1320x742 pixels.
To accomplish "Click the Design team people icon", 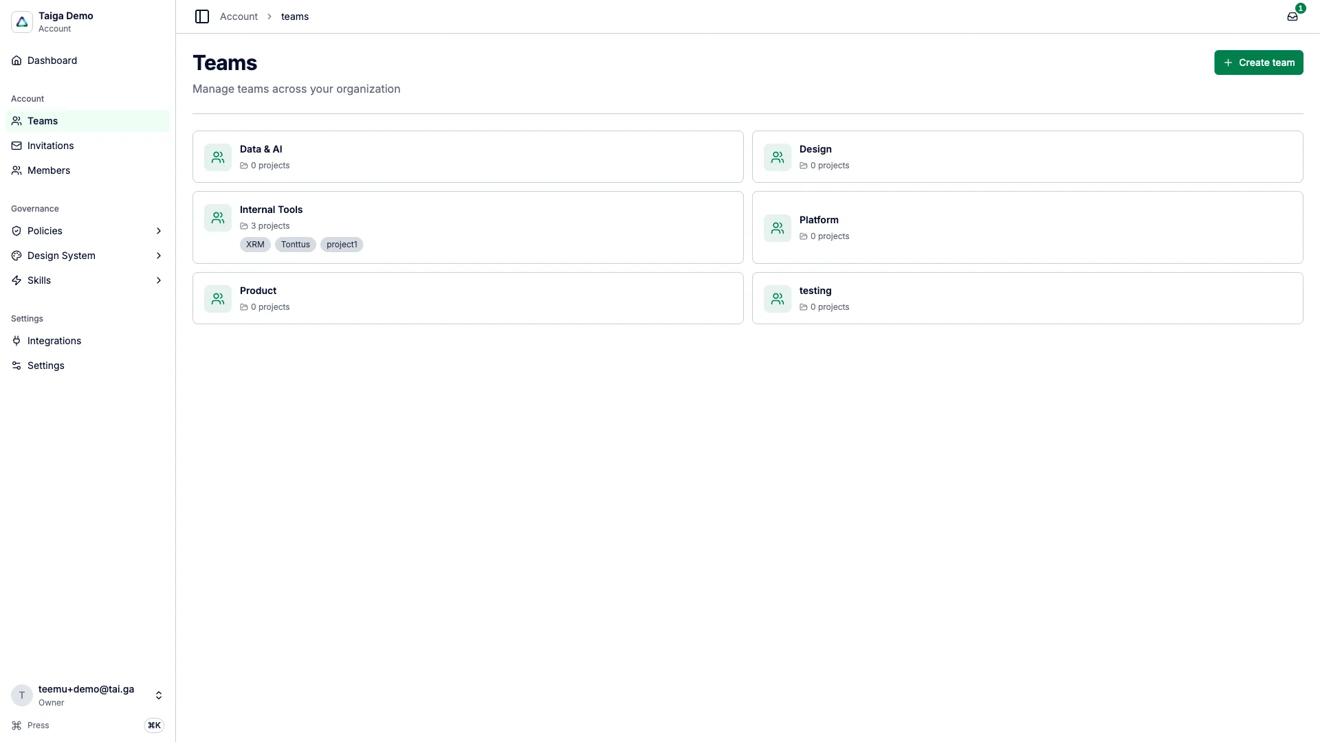I will click(778, 157).
